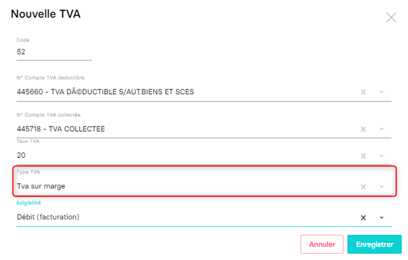Close the Nouvelle TVA dialog
Screen dimensions: 408x260
pyautogui.click(x=391, y=18)
